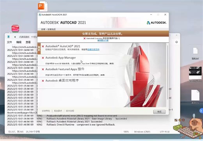Select the Notepad document tab

click(x=28, y=37)
